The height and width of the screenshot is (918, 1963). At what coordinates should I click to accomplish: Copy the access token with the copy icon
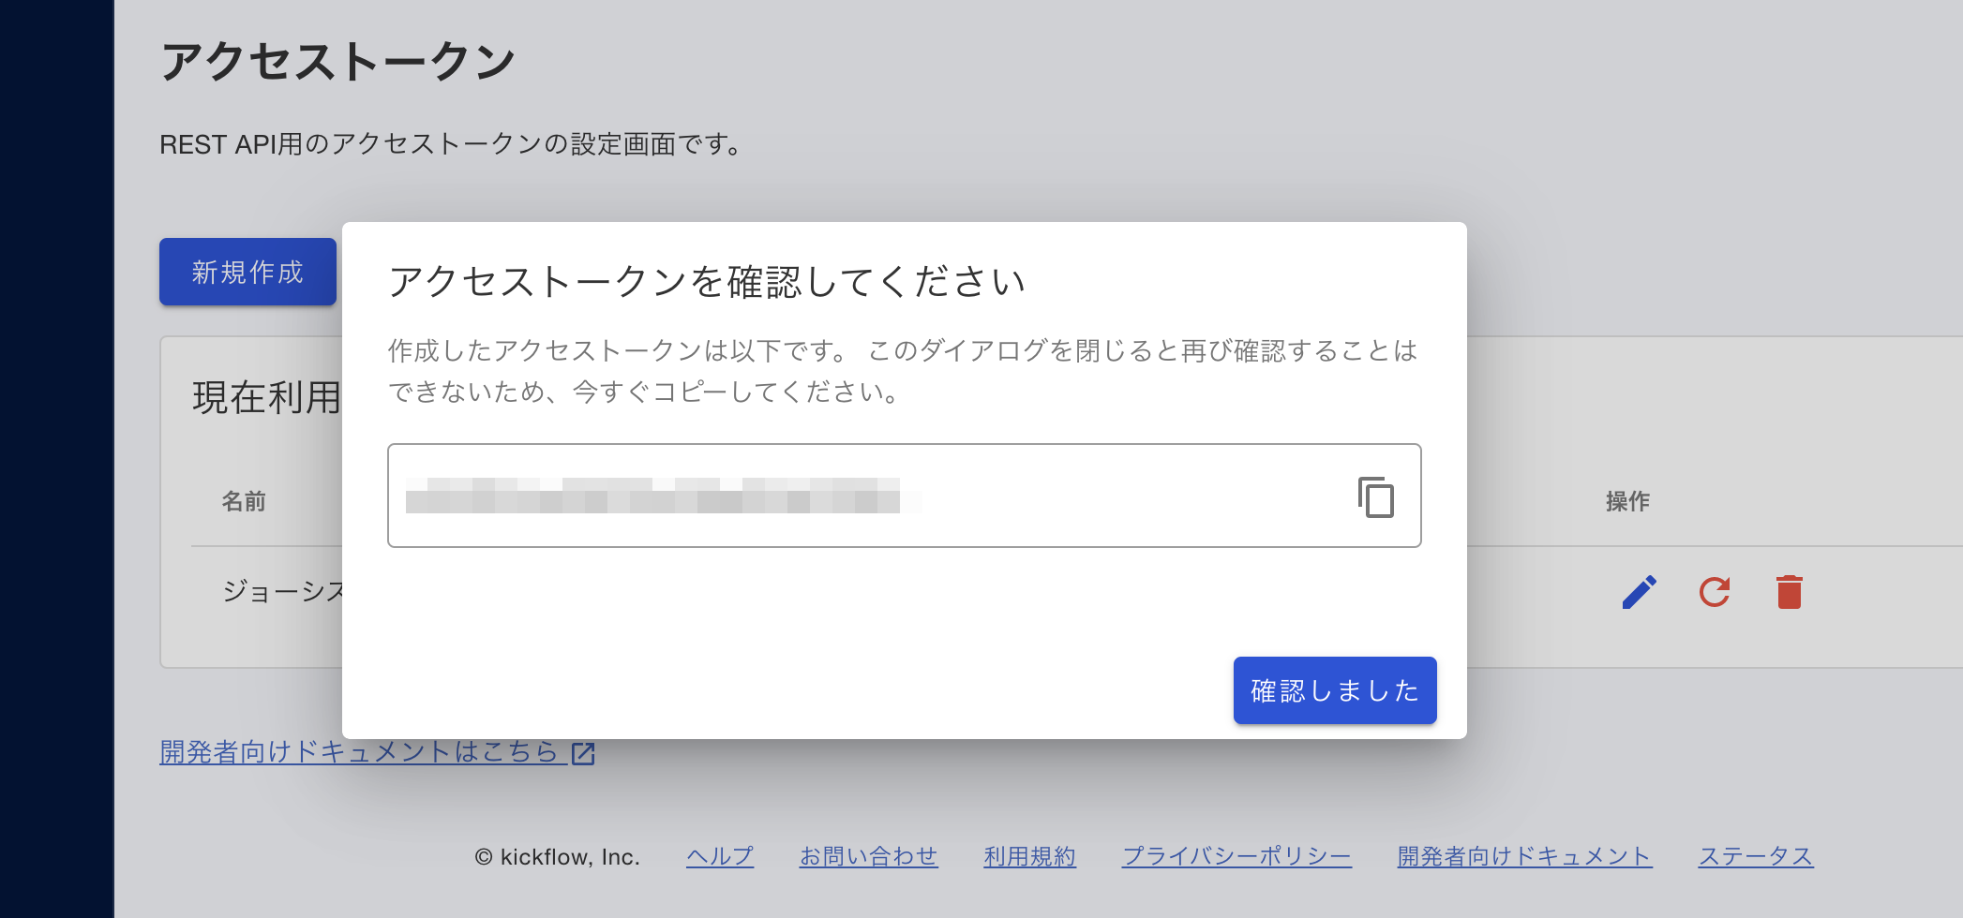1375,496
